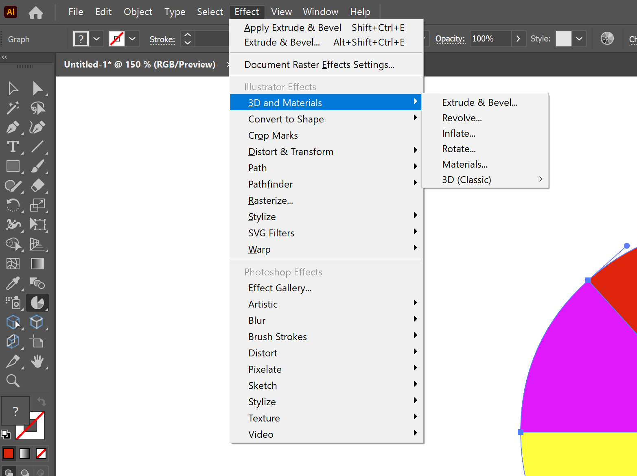Screen dimensions: 637x476
Task: Select the Rectangle tool
Action: 13,166
